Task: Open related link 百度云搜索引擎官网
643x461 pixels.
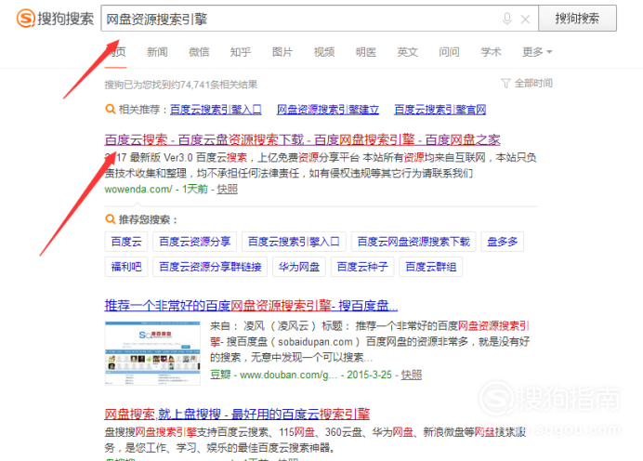Action: pos(440,110)
